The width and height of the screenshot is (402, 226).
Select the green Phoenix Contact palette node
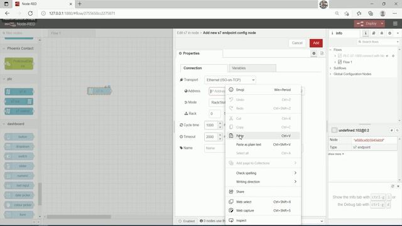pyautogui.click(x=19, y=63)
